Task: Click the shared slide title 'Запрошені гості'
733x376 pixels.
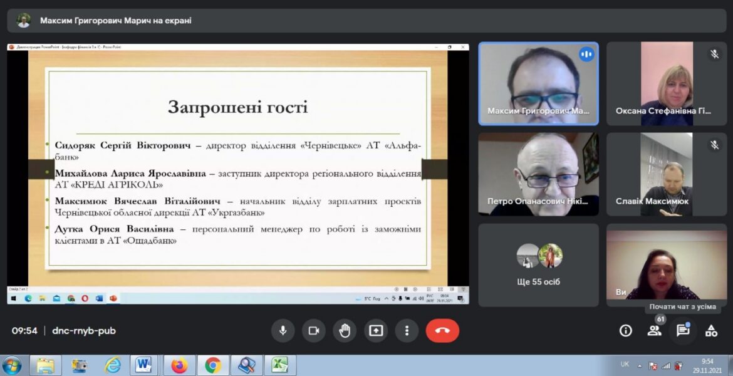Action: [x=238, y=107]
